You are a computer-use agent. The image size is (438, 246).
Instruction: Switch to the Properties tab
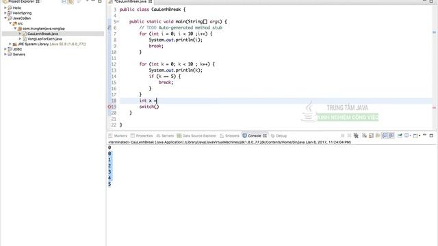[142, 136]
